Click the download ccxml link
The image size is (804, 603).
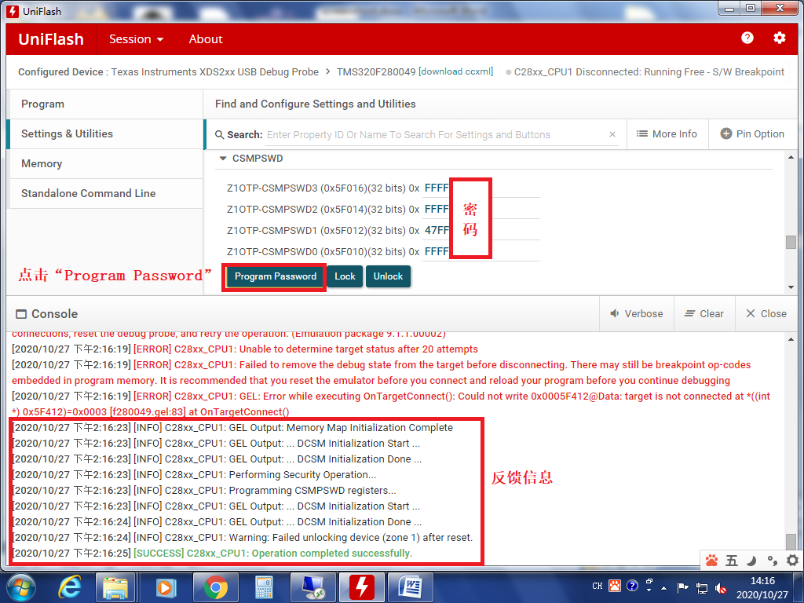tap(455, 71)
